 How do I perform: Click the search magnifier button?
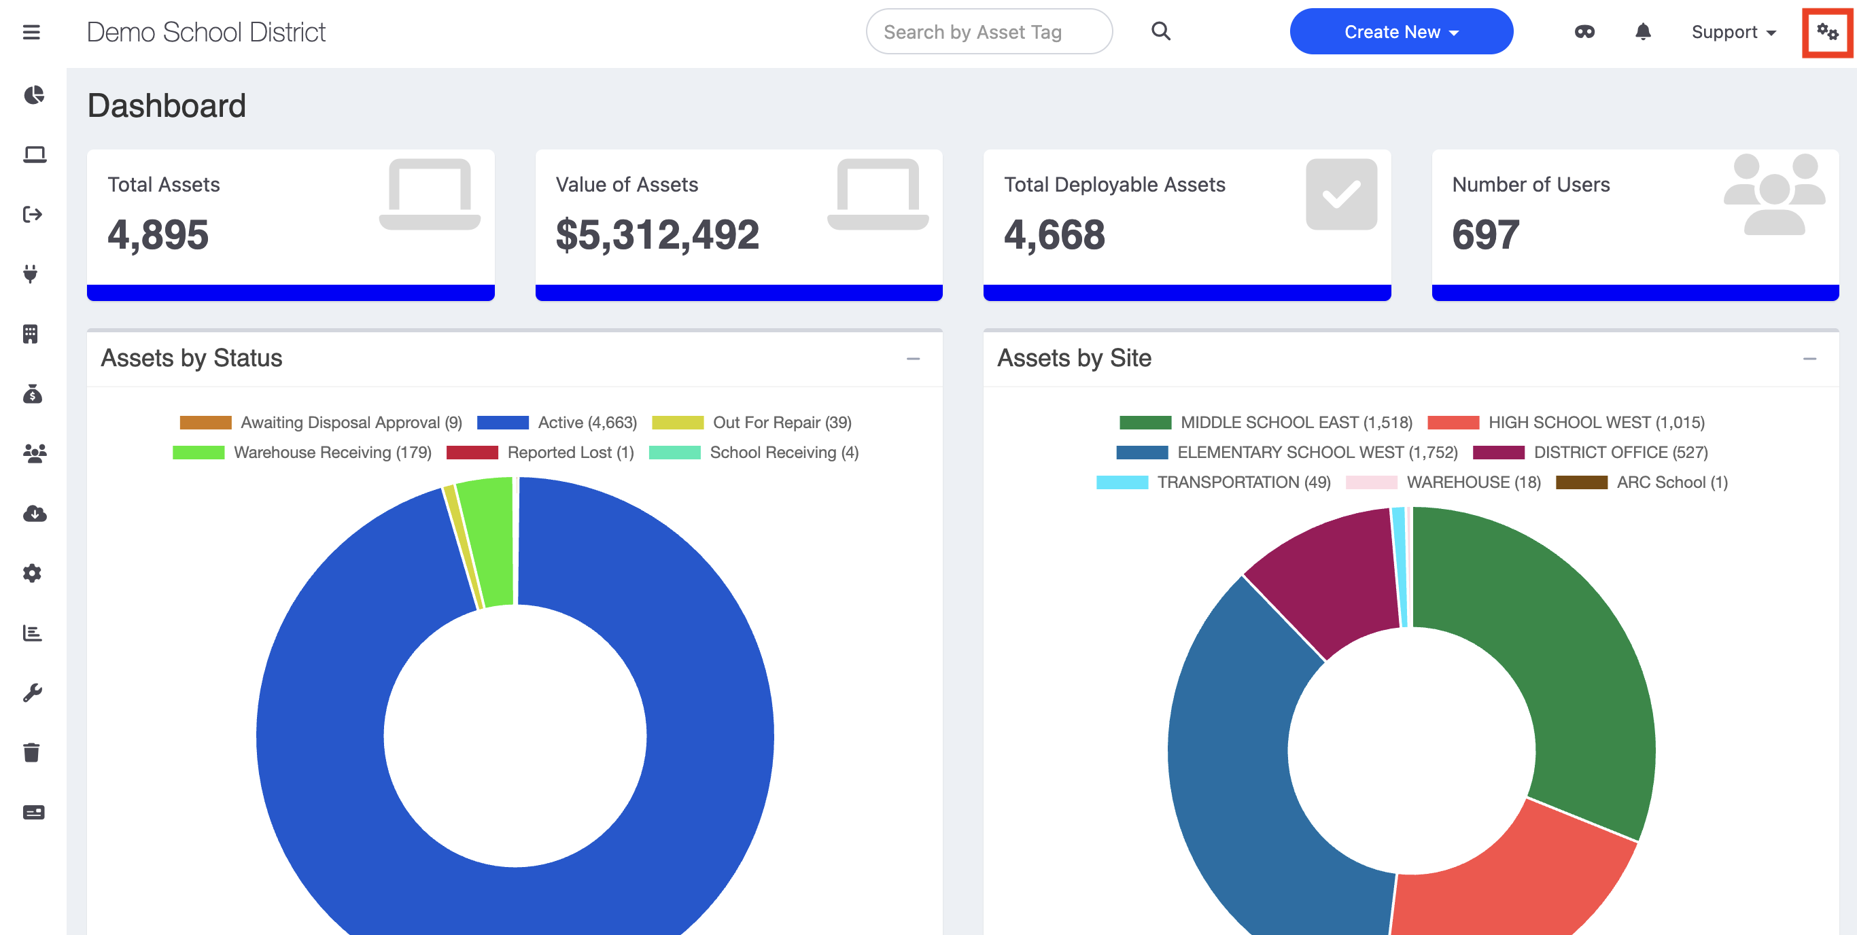coord(1161,31)
